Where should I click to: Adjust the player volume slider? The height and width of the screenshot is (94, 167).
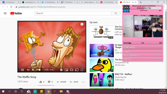[39, 70]
